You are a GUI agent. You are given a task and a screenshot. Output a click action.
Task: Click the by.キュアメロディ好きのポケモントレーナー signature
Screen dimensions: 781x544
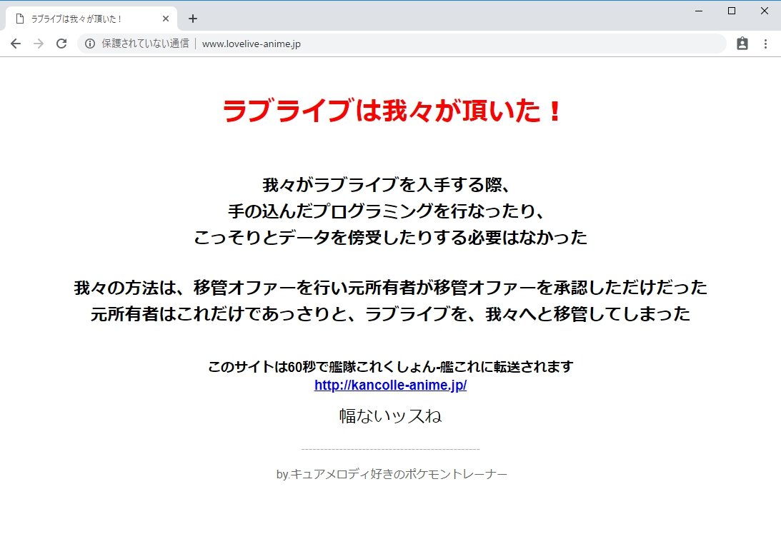(x=392, y=474)
